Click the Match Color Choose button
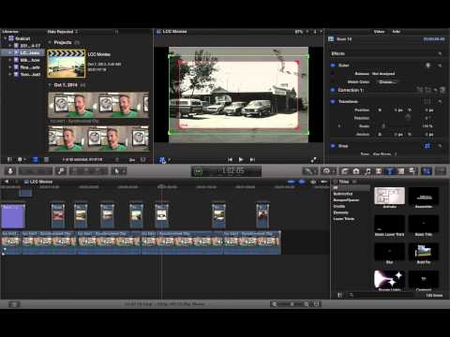This screenshot has height=337, width=450. coord(387,82)
